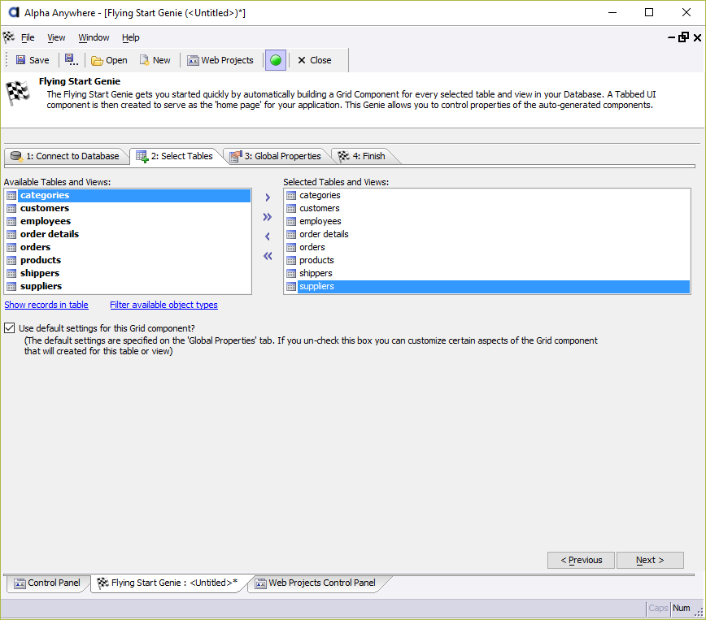Click the Next > button
Viewport: 706px width, 620px height.
pos(650,560)
